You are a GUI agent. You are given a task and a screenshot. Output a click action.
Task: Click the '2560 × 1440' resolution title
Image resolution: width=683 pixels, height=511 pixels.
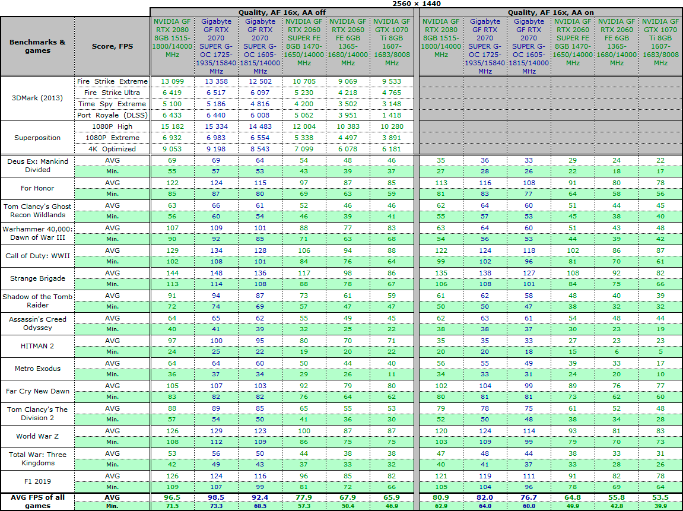(x=417, y=4)
